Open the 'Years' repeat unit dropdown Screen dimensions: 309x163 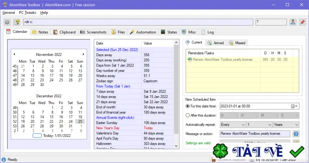pos(286,125)
